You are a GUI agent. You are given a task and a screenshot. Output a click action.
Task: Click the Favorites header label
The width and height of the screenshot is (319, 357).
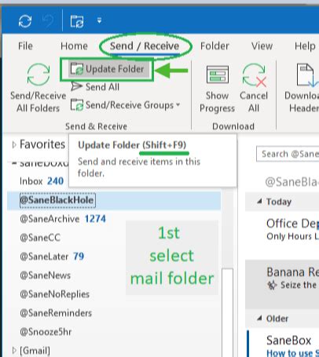coord(42,144)
